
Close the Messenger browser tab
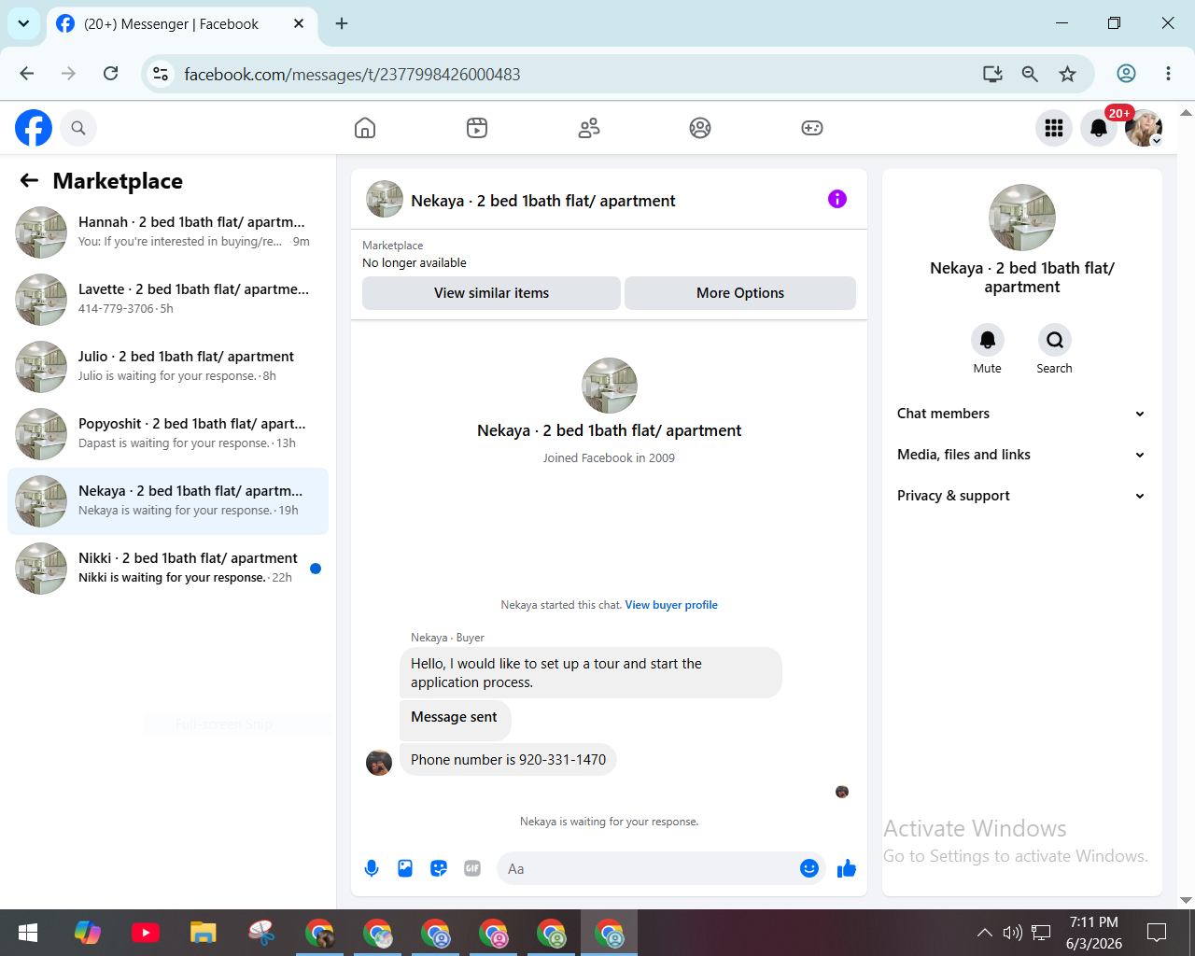point(299,23)
